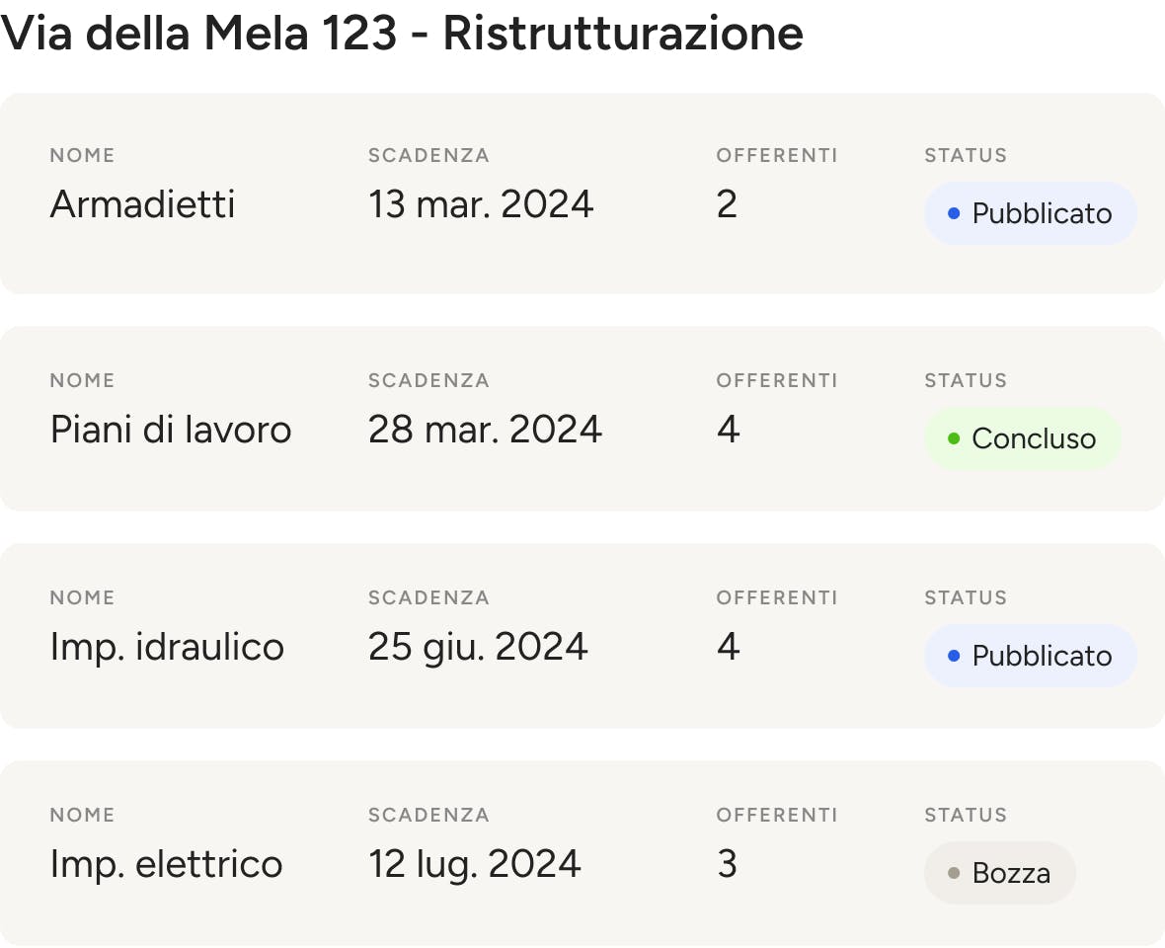Viewport: 1165px width, 948px height.
Task: Click the blue dot in Armadietti's status badge
Action: click(954, 213)
